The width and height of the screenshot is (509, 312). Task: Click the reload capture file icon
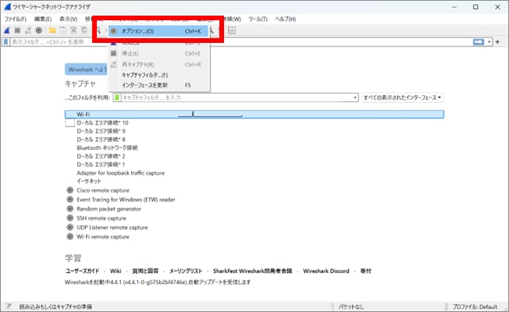tap(84, 30)
